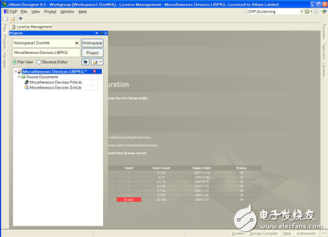
Task: Click the green navigate-back icon
Action: pos(307,11)
